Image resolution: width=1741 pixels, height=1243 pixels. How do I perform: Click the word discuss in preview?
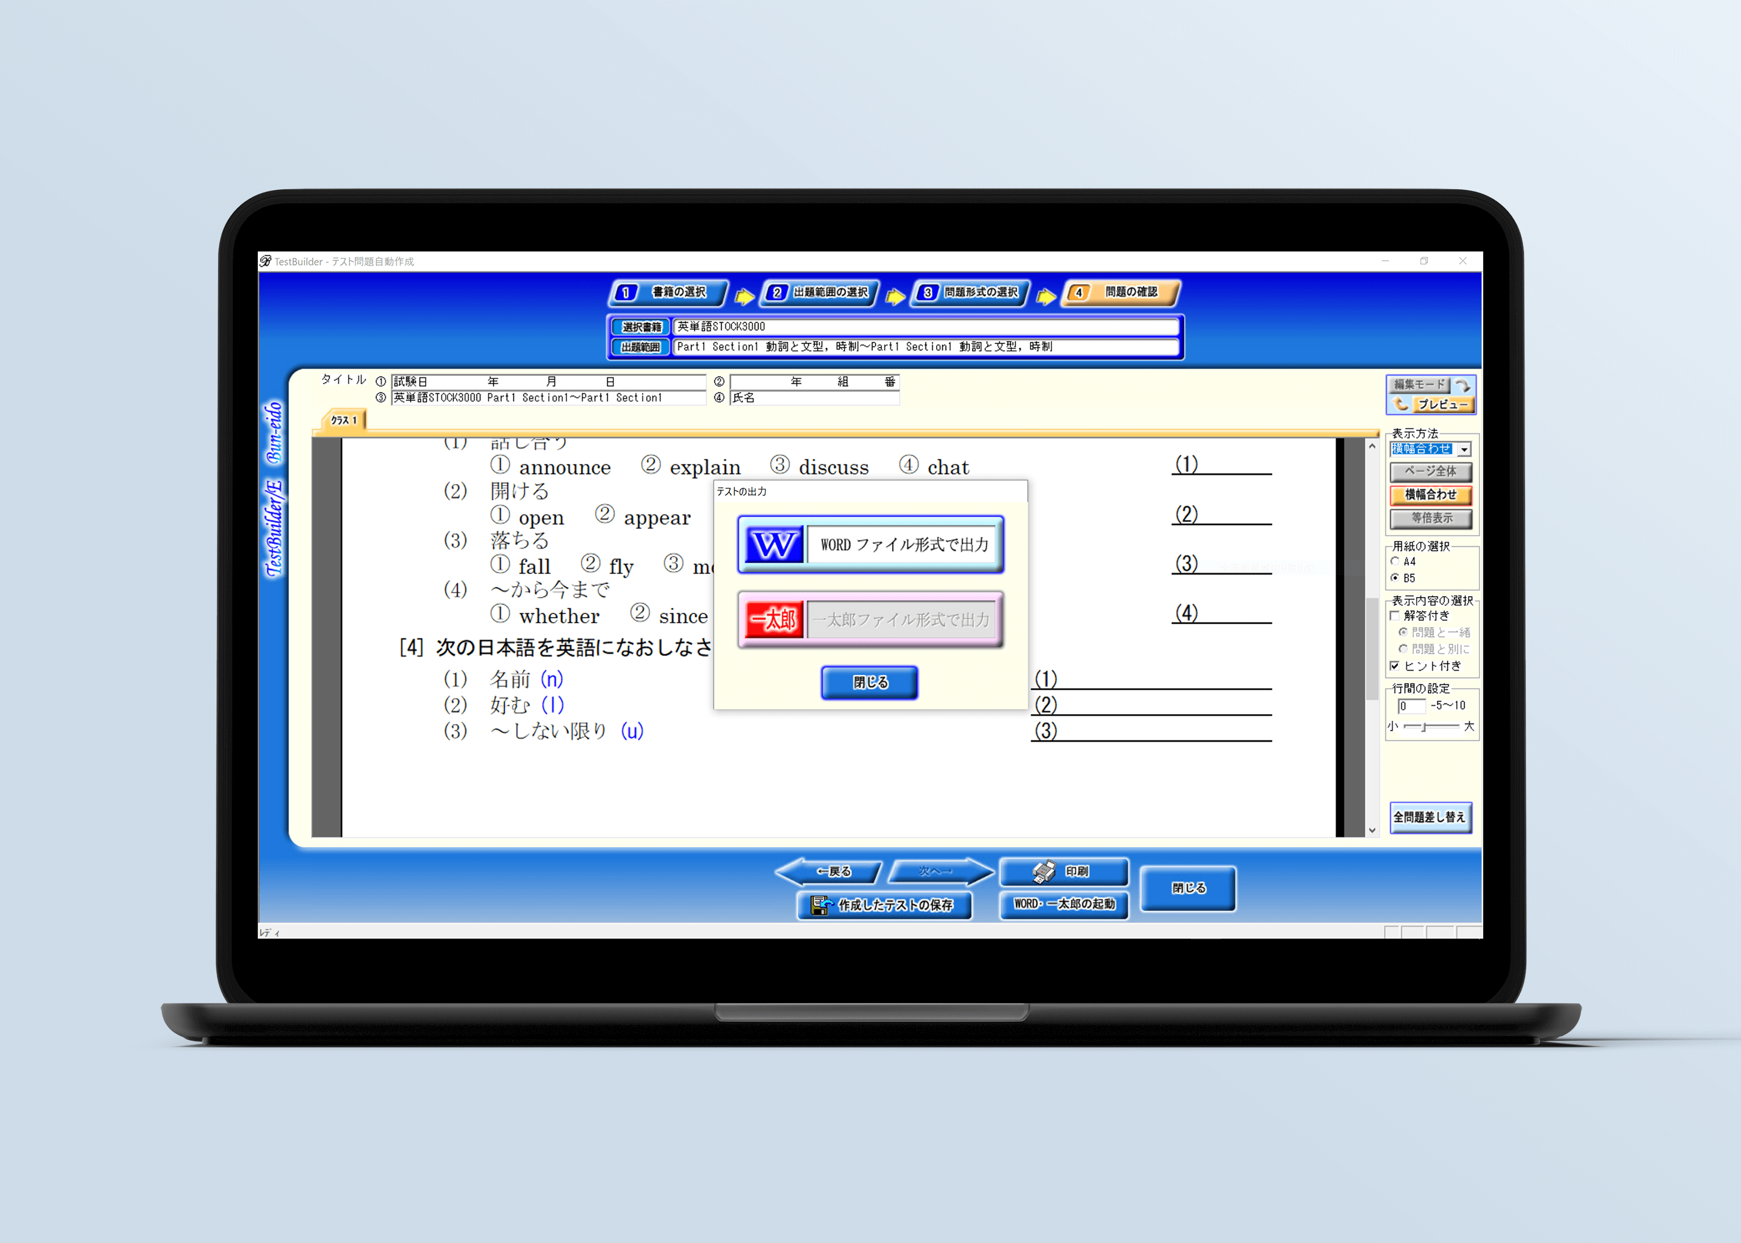pyautogui.click(x=834, y=468)
